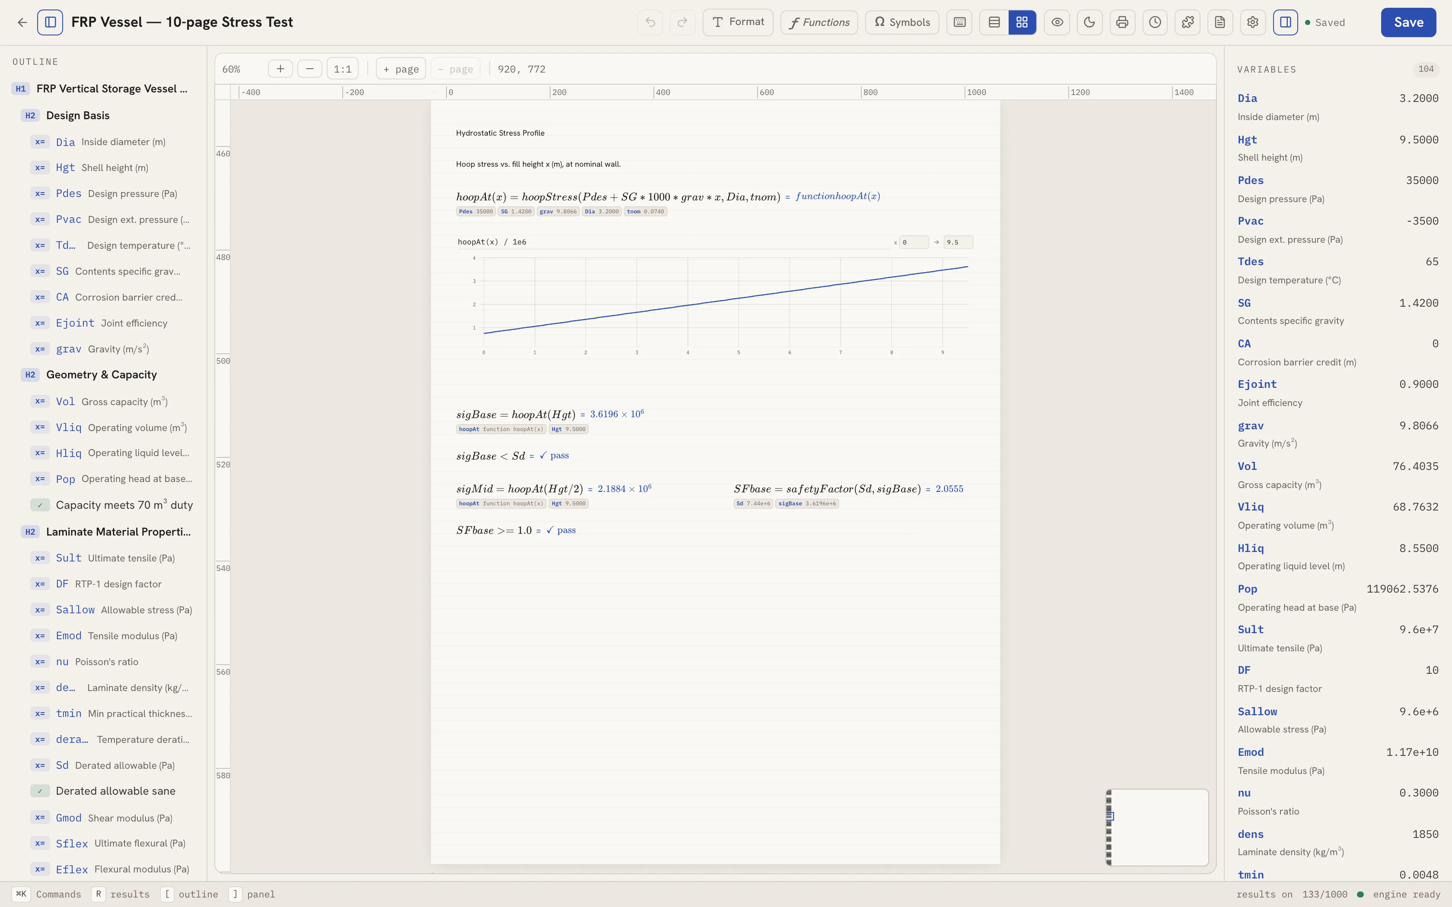This screenshot has height=907, width=1452.
Task: Open the Format menu
Action: [x=737, y=22]
